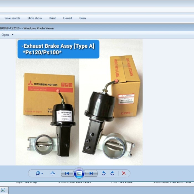Click the Add a title field
This screenshot has height=194, width=194.
(x=125, y=182)
